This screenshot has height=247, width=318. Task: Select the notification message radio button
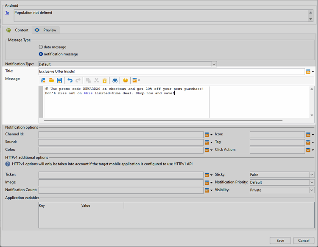point(41,54)
